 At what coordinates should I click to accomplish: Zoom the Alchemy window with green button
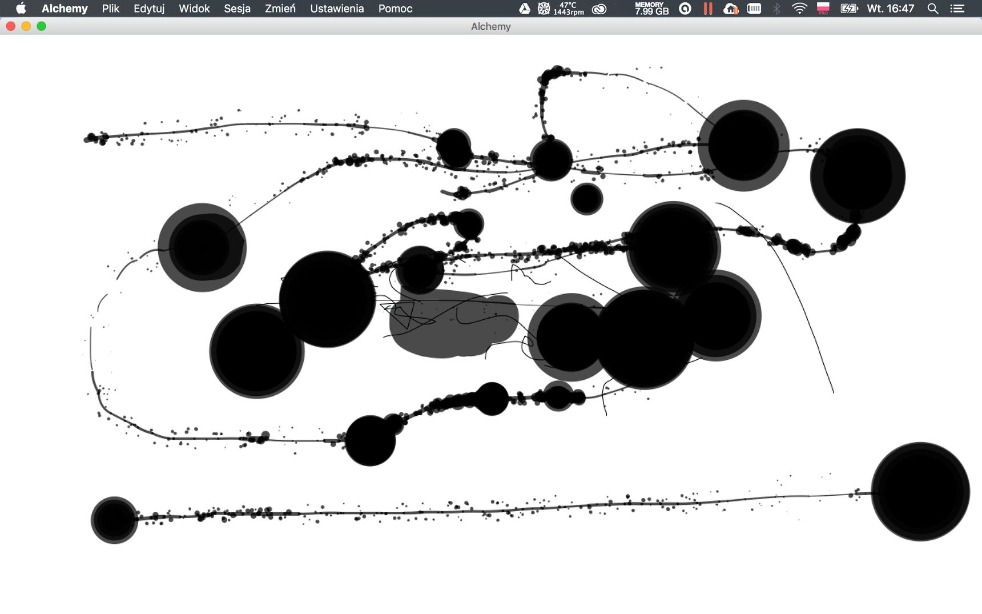(41, 26)
